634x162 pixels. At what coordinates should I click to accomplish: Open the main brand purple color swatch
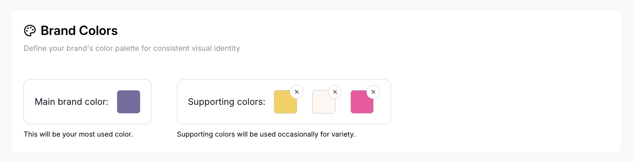point(128,102)
